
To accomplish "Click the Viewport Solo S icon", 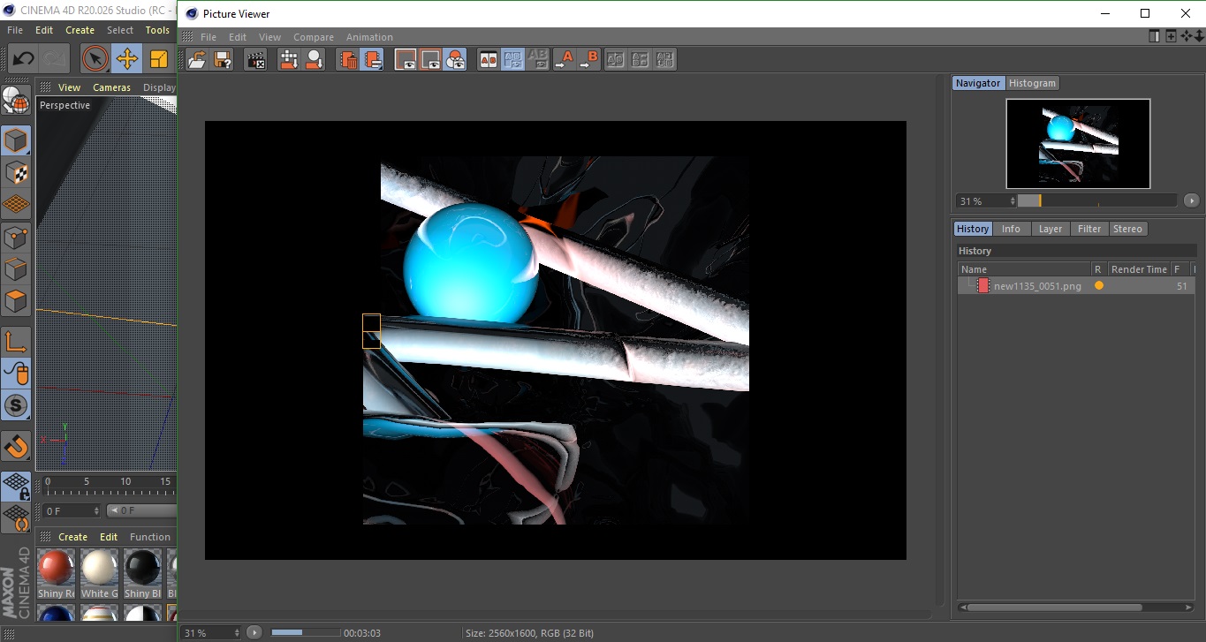I will tap(16, 406).
